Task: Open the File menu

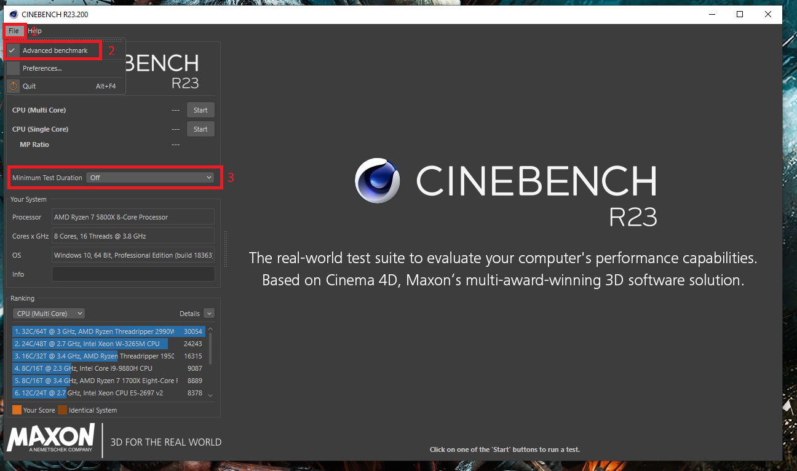Action: point(14,31)
